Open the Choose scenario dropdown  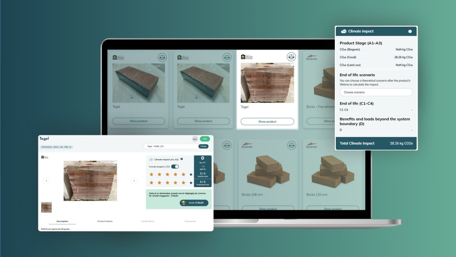pyautogui.click(x=376, y=92)
